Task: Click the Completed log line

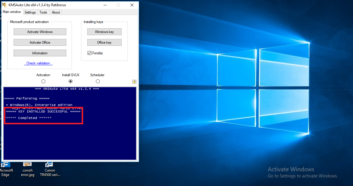Action: tap(28, 118)
